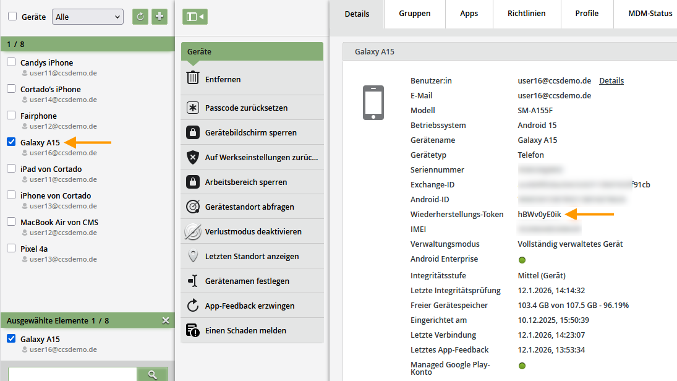The image size is (677, 381).
Task: Switch to the Richtlinien tab
Action: click(x=526, y=12)
